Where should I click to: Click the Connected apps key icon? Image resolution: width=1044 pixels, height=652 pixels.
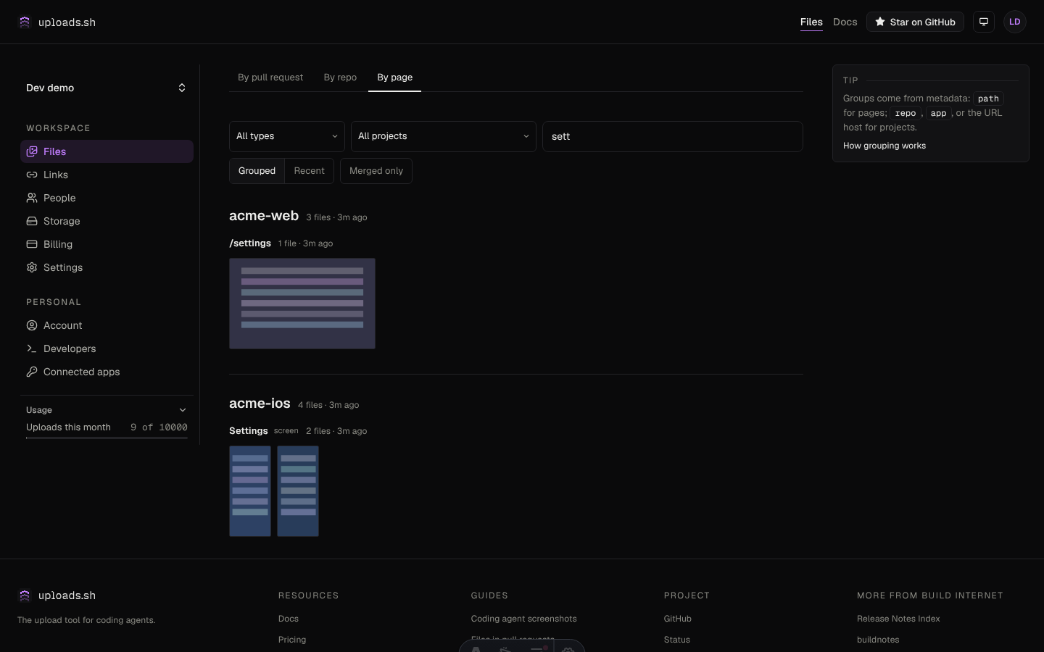[x=32, y=372]
